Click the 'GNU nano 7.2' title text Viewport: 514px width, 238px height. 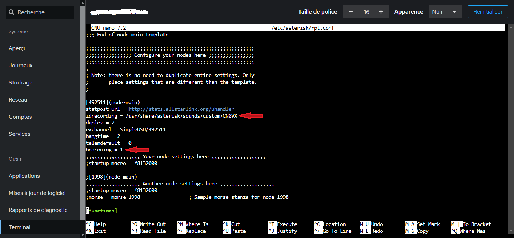109,28
